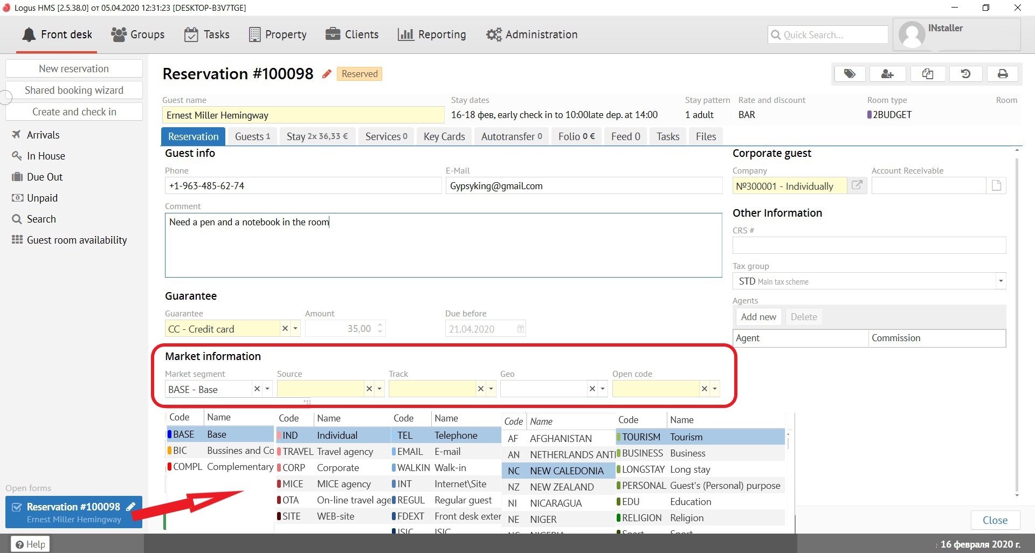Viewport: 1035px width, 553px height.
Task: Click the Due before calendar icon
Action: [520, 329]
